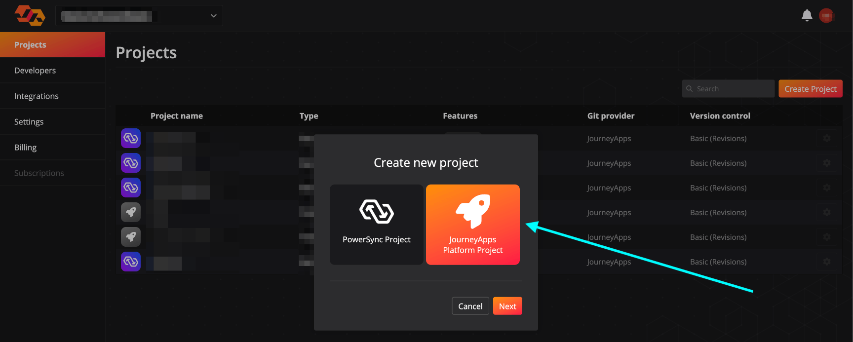Viewport: 853px width, 342px height.
Task: Click the Project name column header
Action: point(177,116)
